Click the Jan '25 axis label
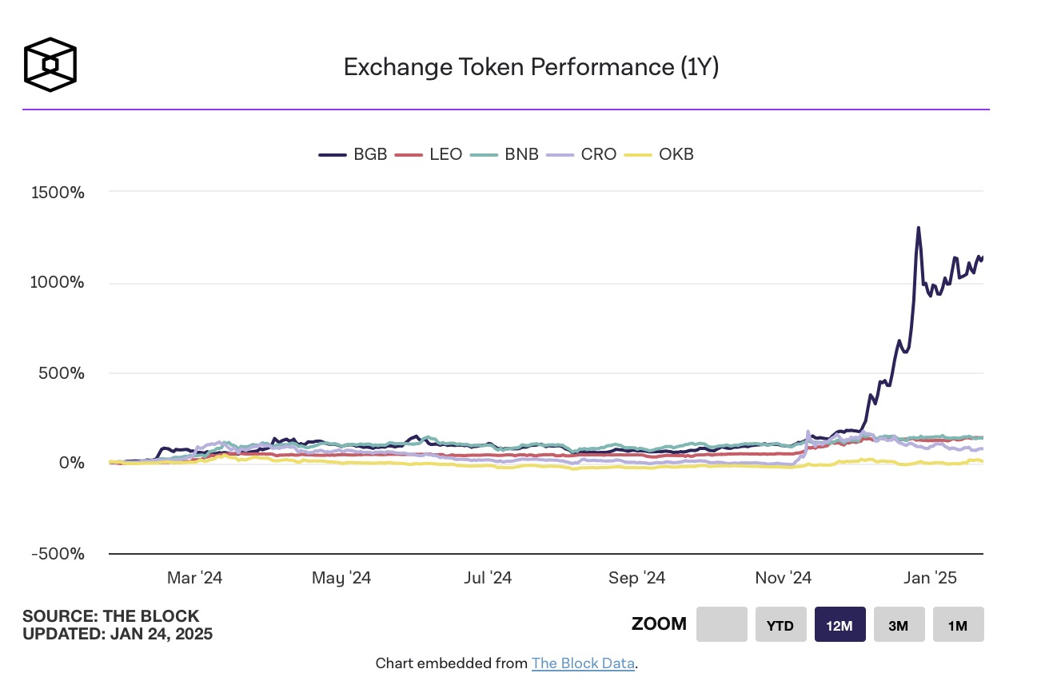 click(929, 578)
